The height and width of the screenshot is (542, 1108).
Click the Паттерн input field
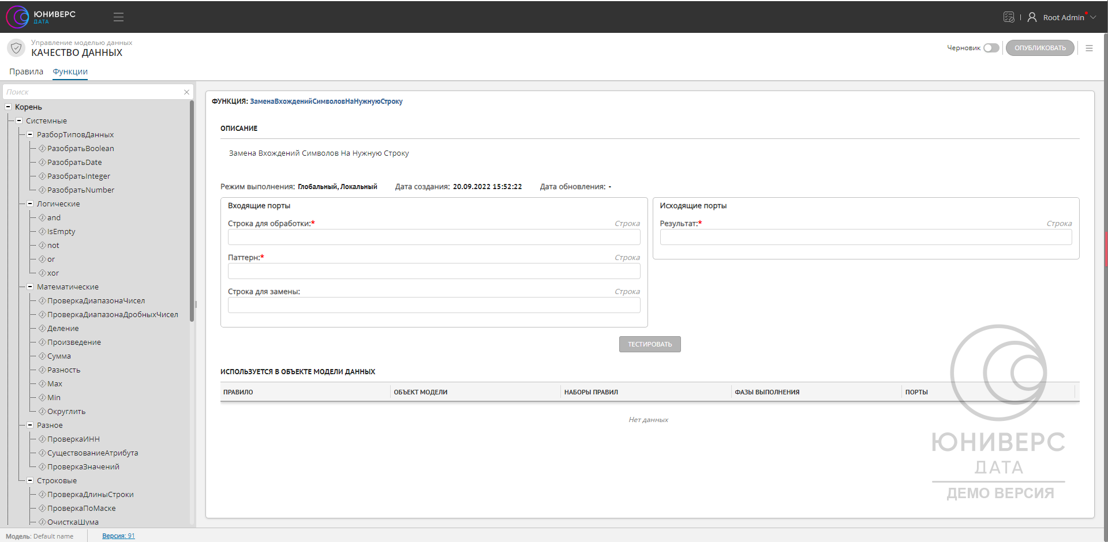(x=433, y=272)
